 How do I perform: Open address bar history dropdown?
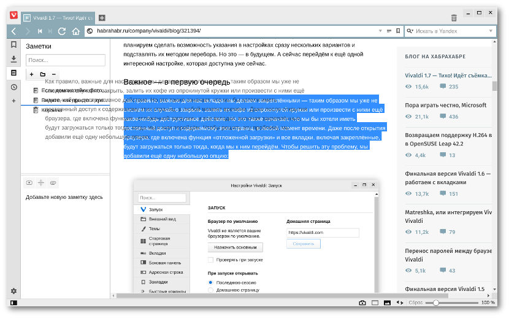tap(380, 31)
